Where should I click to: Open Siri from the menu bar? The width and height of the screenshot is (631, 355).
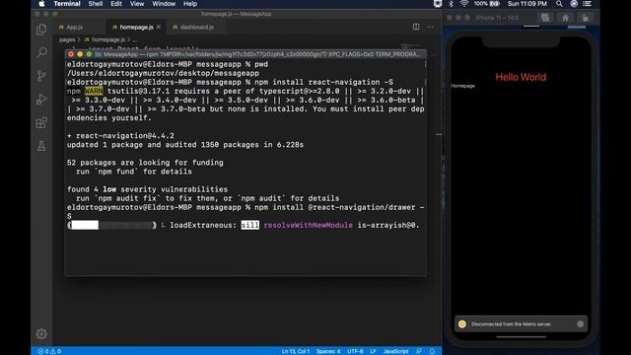point(574,4)
